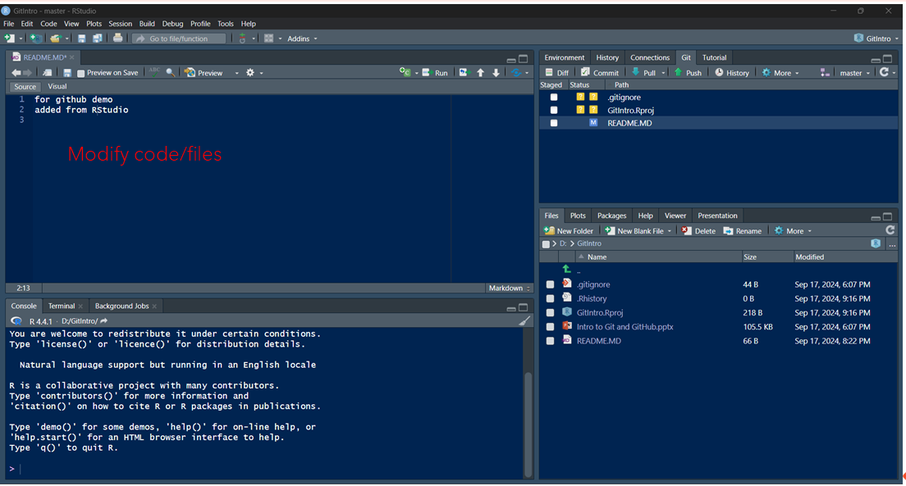This screenshot has width=906, height=486.
Task: Go to parent directory up arrow
Action: click(x=567, y=270)
